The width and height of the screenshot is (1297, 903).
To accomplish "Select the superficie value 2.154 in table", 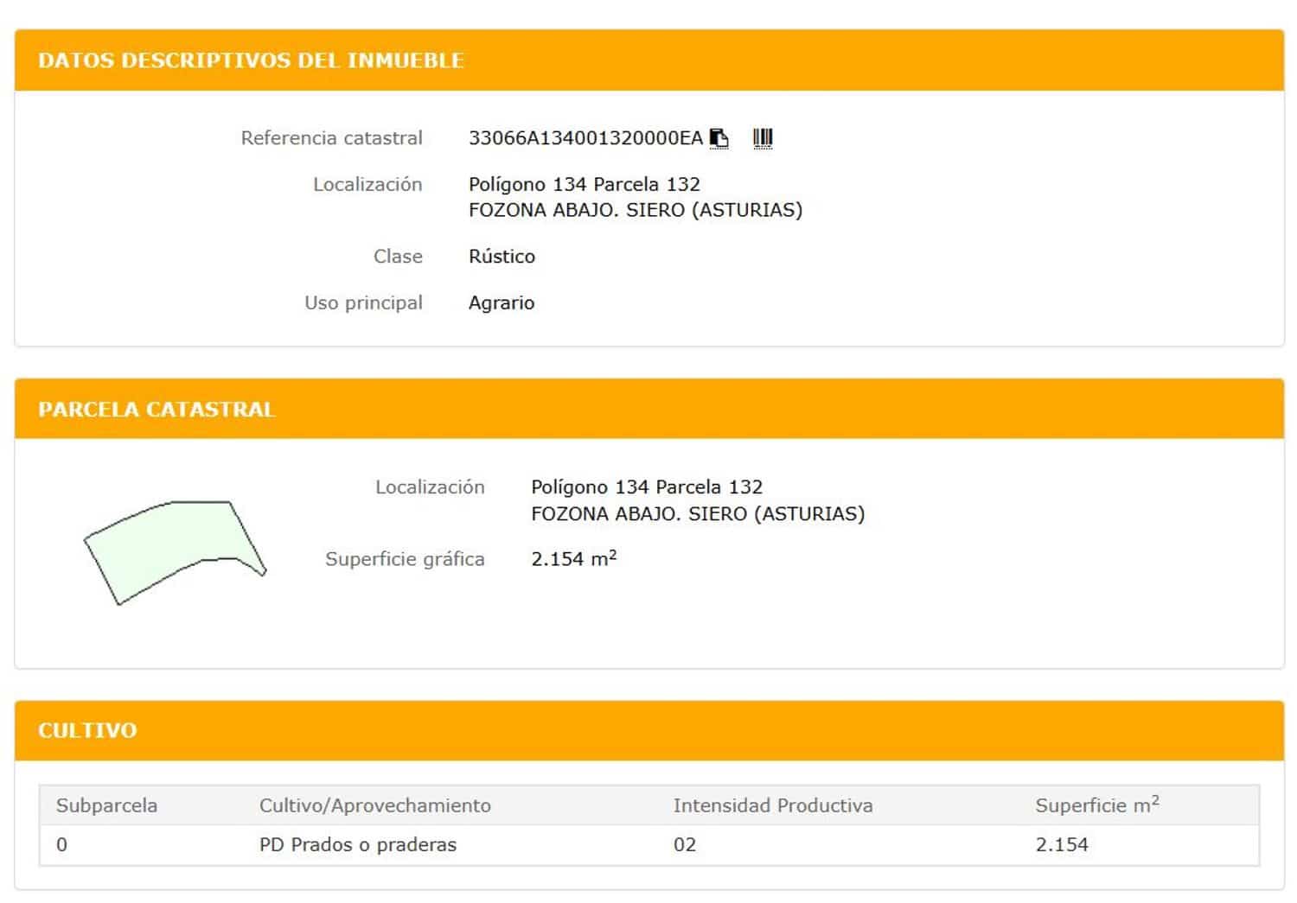I will point(1063,844).
